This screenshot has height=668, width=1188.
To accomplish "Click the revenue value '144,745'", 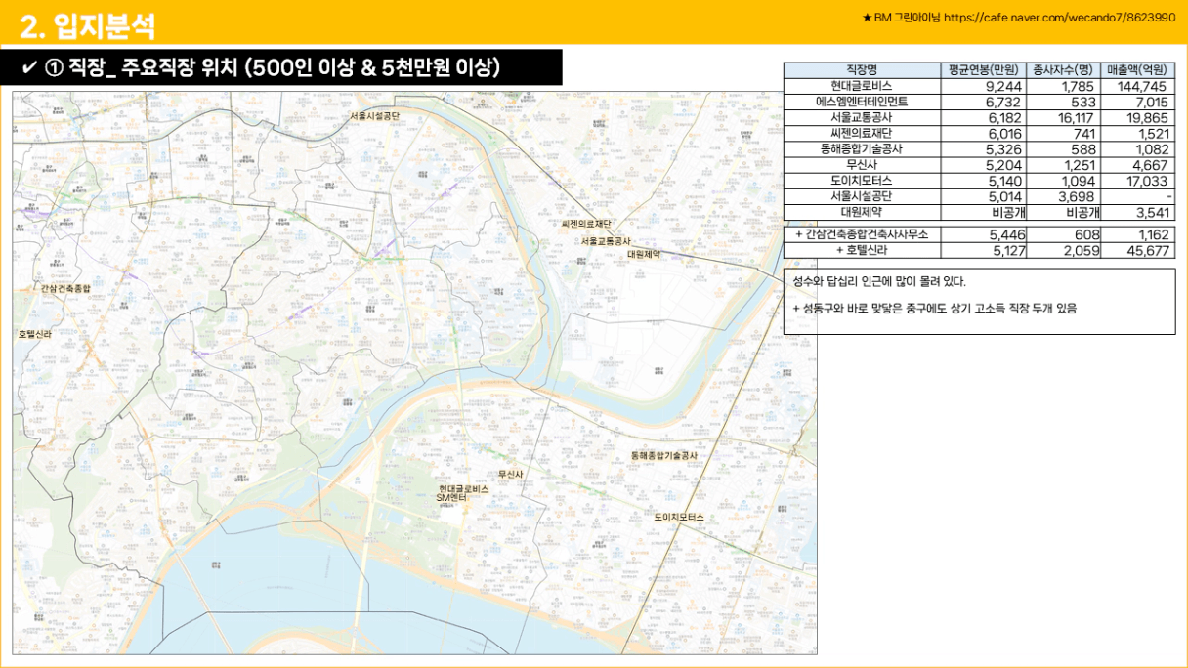I will point(1142,87).
